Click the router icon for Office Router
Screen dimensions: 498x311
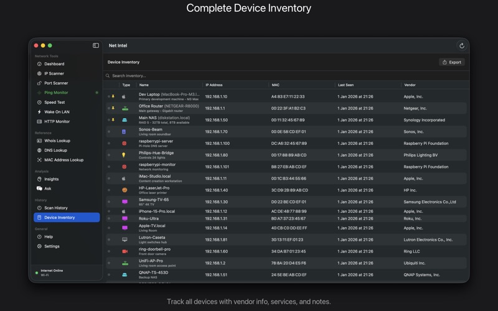[125, 108]
